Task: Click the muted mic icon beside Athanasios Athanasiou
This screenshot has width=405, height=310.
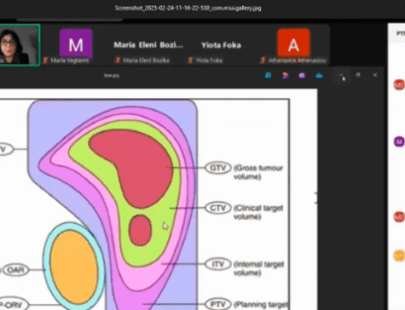Action: pyautogui.click(x=262, y=60)
